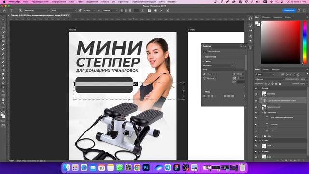This screenshot has height=174, width=309.
Task: Hide the 'Заголовок' group
Action: coord(256,113)
